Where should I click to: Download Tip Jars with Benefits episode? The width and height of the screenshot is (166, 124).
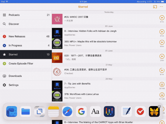(162, 84)
